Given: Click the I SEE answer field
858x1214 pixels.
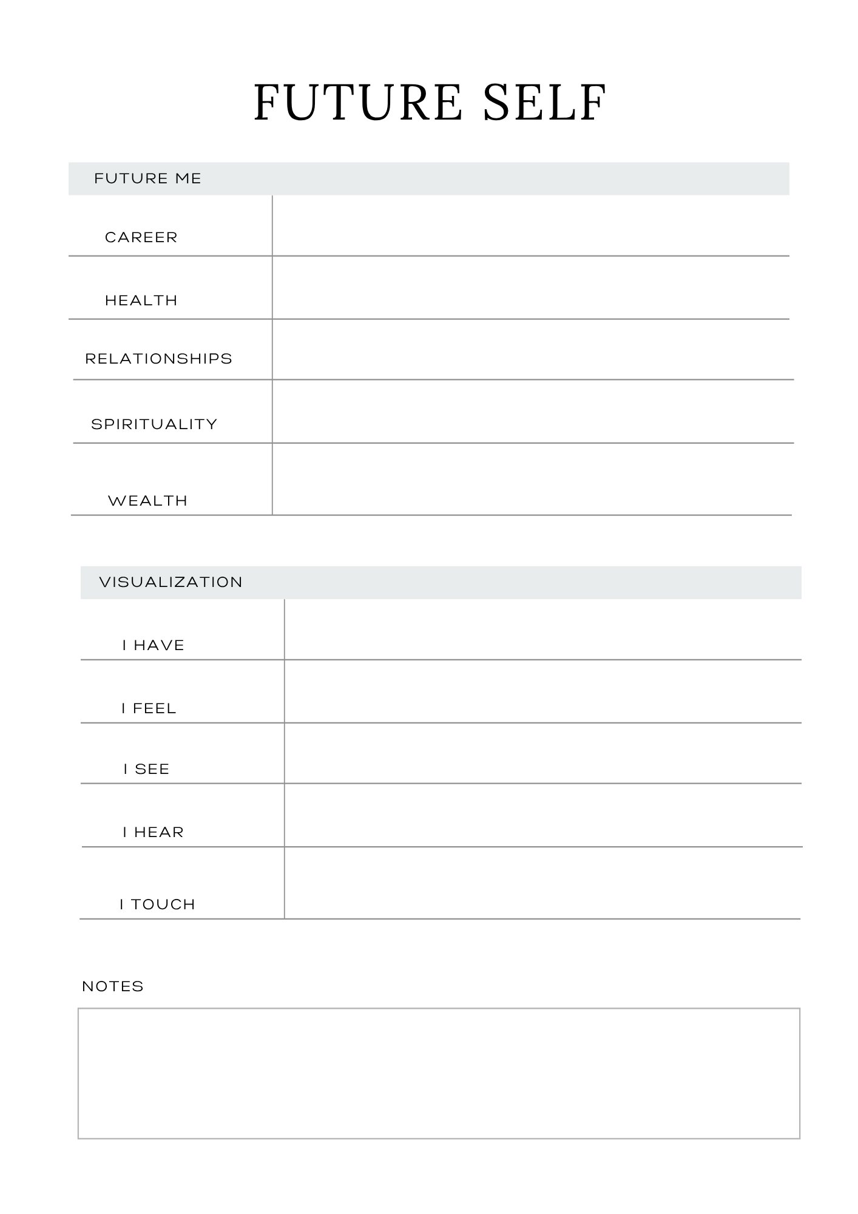Looking at the screenshot, I should coord(542,753).
